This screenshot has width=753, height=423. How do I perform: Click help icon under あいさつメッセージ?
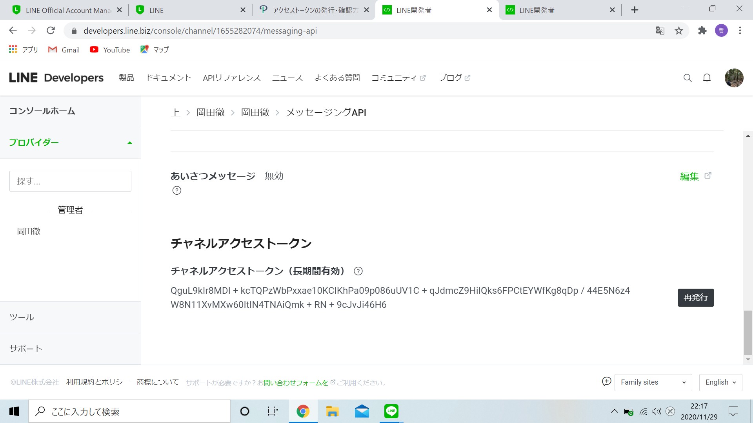(177, 191)
